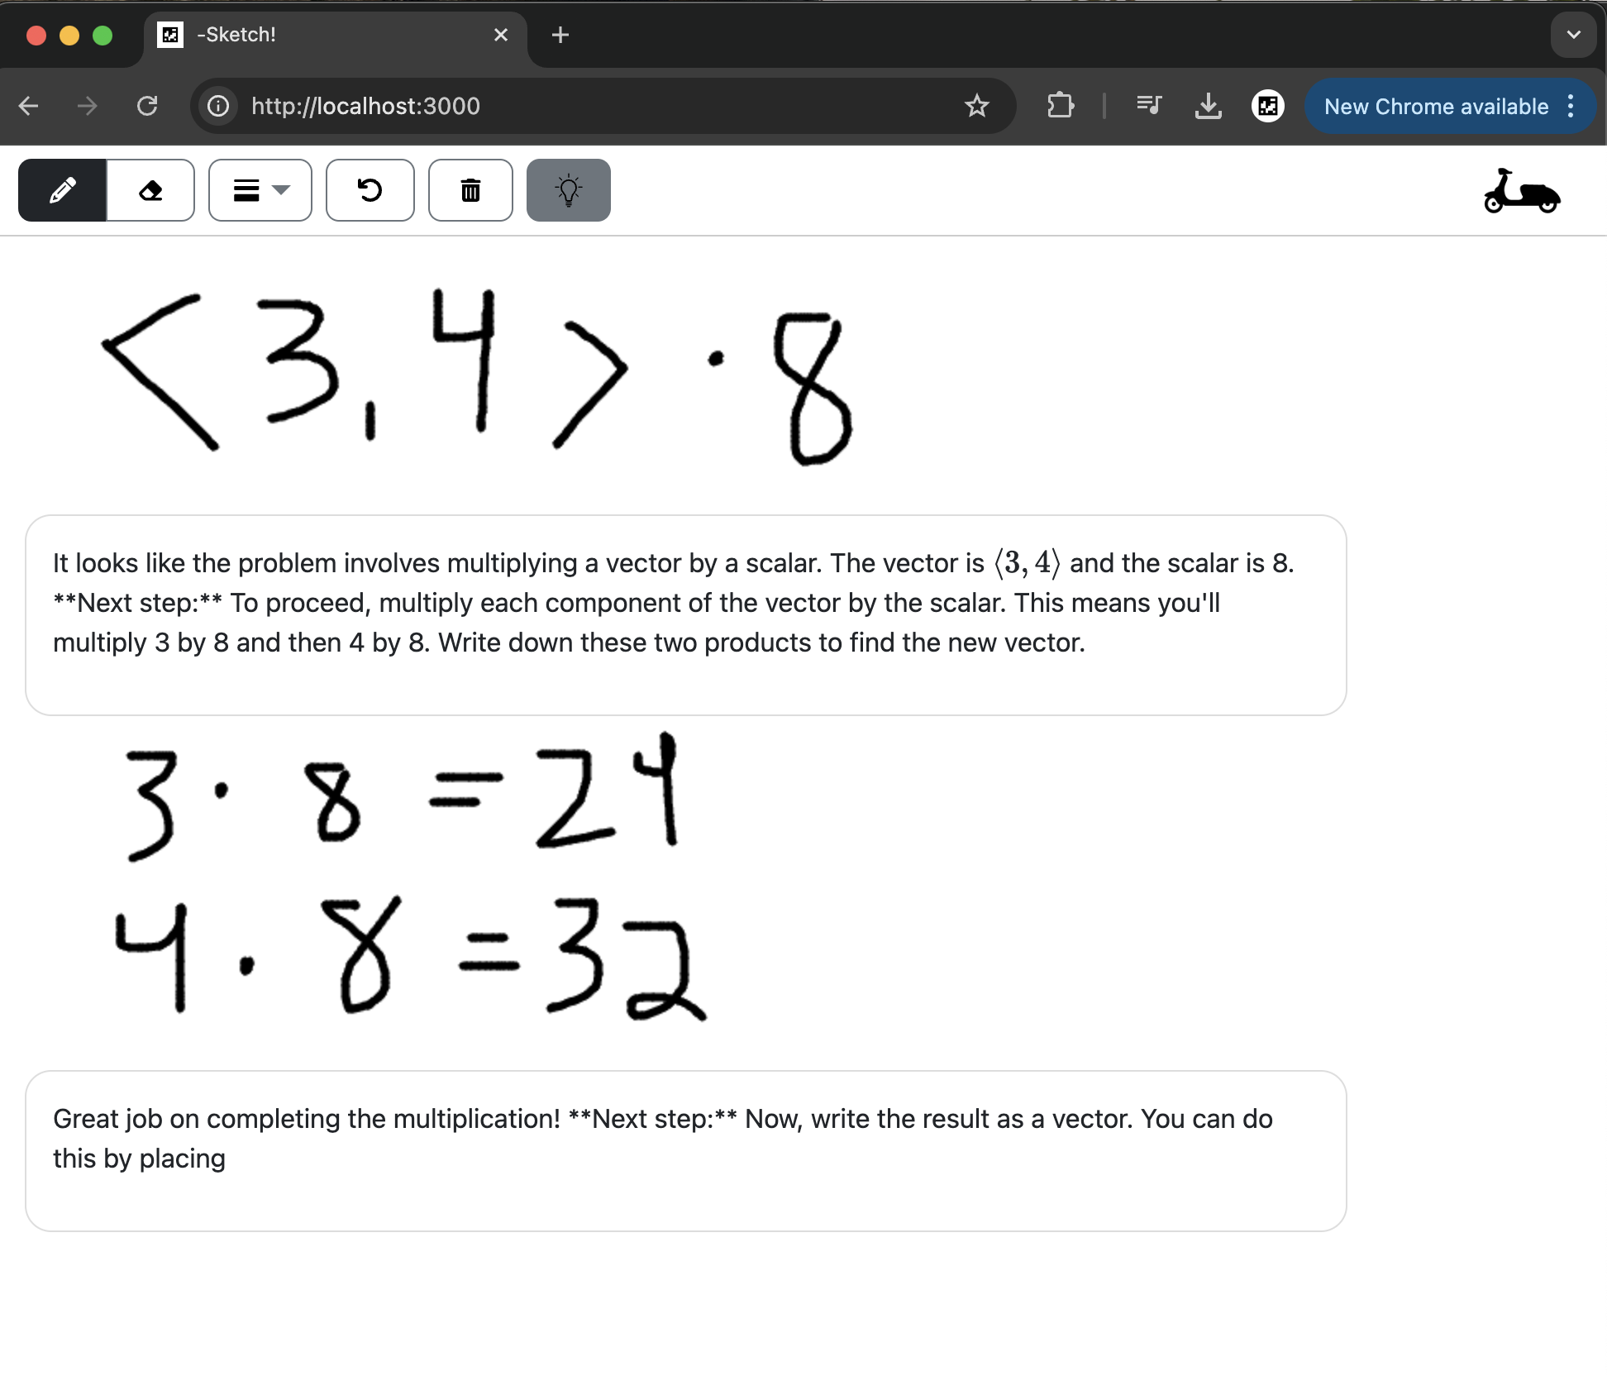Click the profile avatar icon
1607x1376 pixels.
(1267, 106)
